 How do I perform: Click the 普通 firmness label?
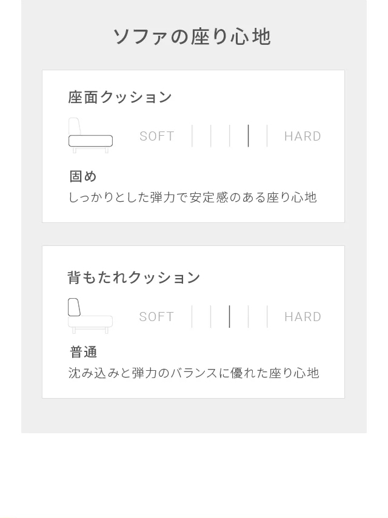tap(83, 352)
